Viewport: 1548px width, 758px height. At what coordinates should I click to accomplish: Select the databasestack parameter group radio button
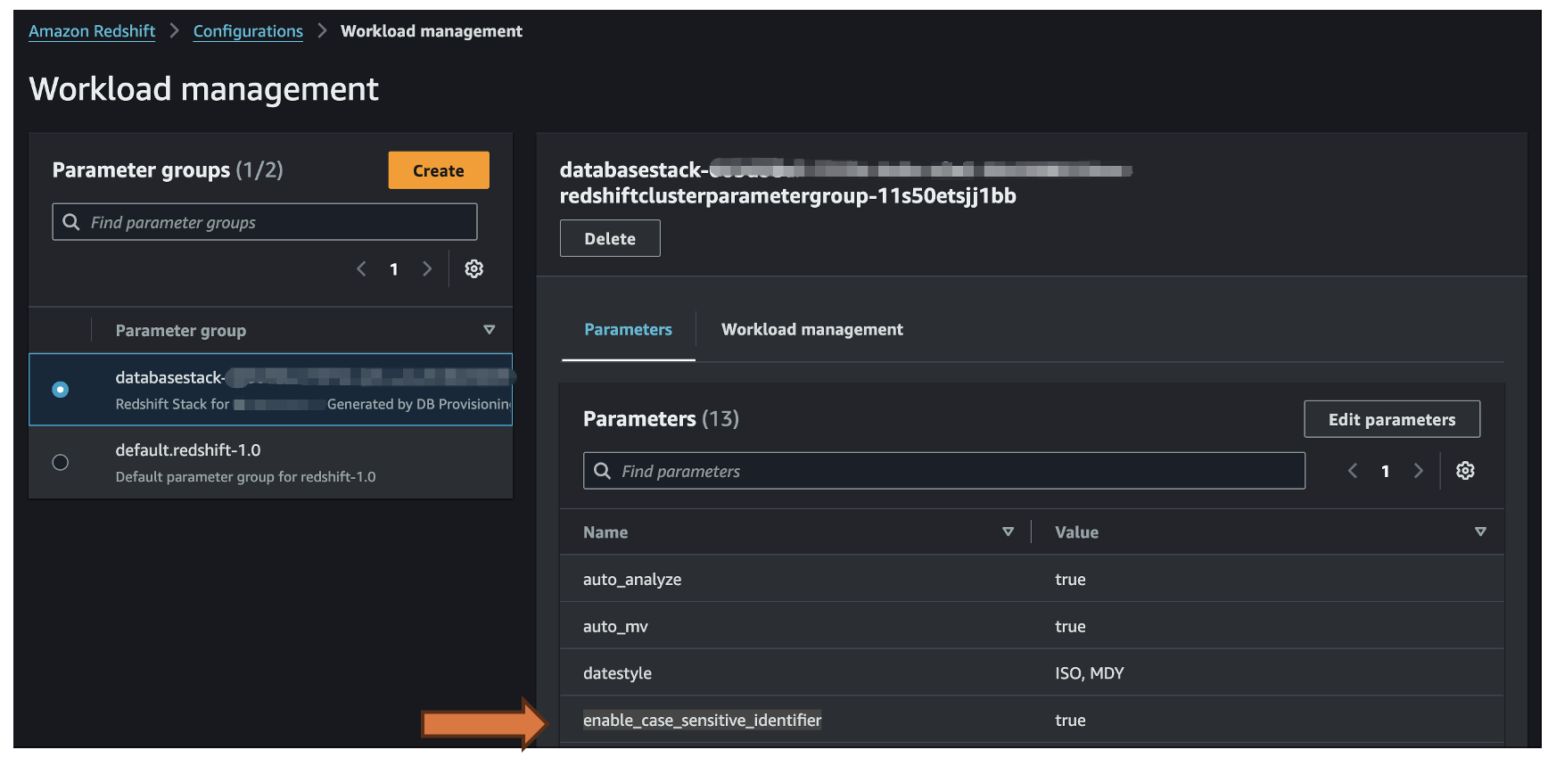[61, 390]
